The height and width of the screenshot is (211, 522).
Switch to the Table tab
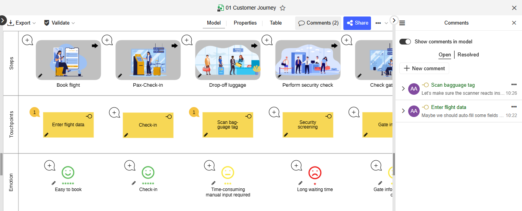tap(276, 23)
